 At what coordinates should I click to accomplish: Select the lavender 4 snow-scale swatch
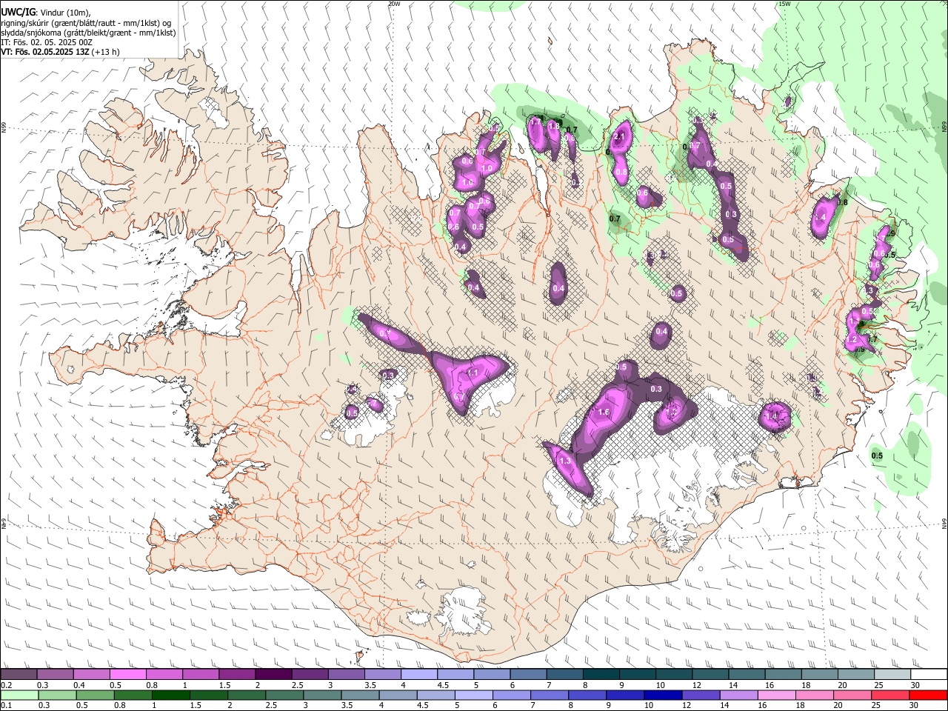coord(418,674)
